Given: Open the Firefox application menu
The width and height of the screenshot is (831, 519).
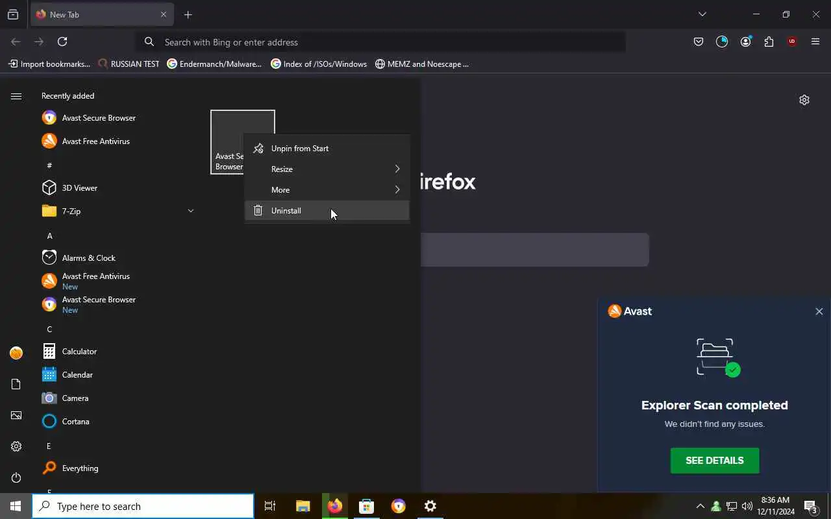Looking at the screenshot, I should (x=815, y=42).
